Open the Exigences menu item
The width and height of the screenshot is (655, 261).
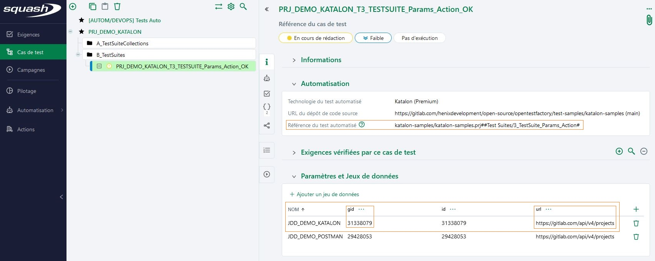point(28,35)
